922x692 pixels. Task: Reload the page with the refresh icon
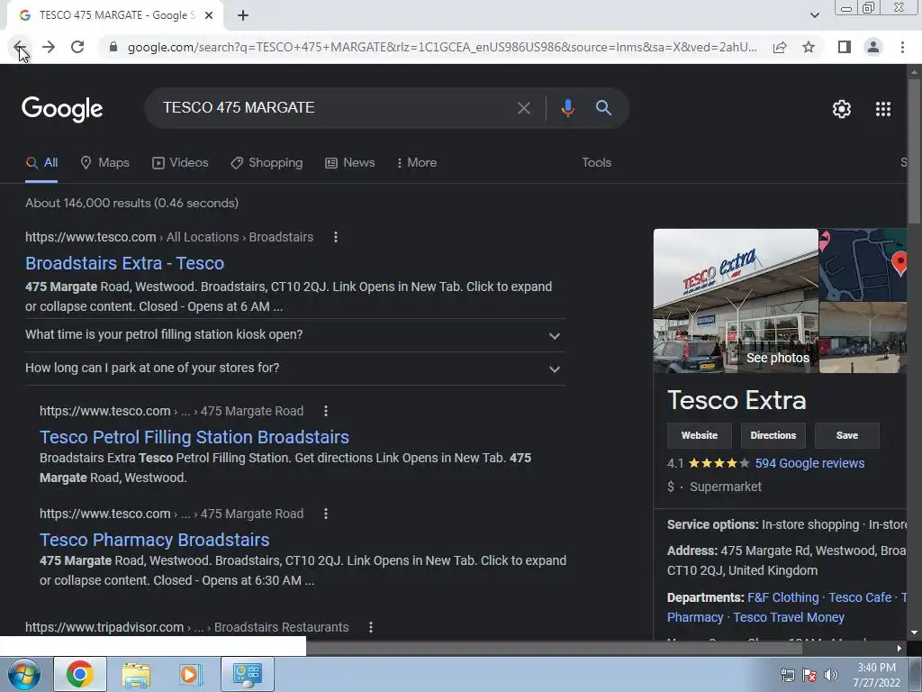[x=77, y=47]
